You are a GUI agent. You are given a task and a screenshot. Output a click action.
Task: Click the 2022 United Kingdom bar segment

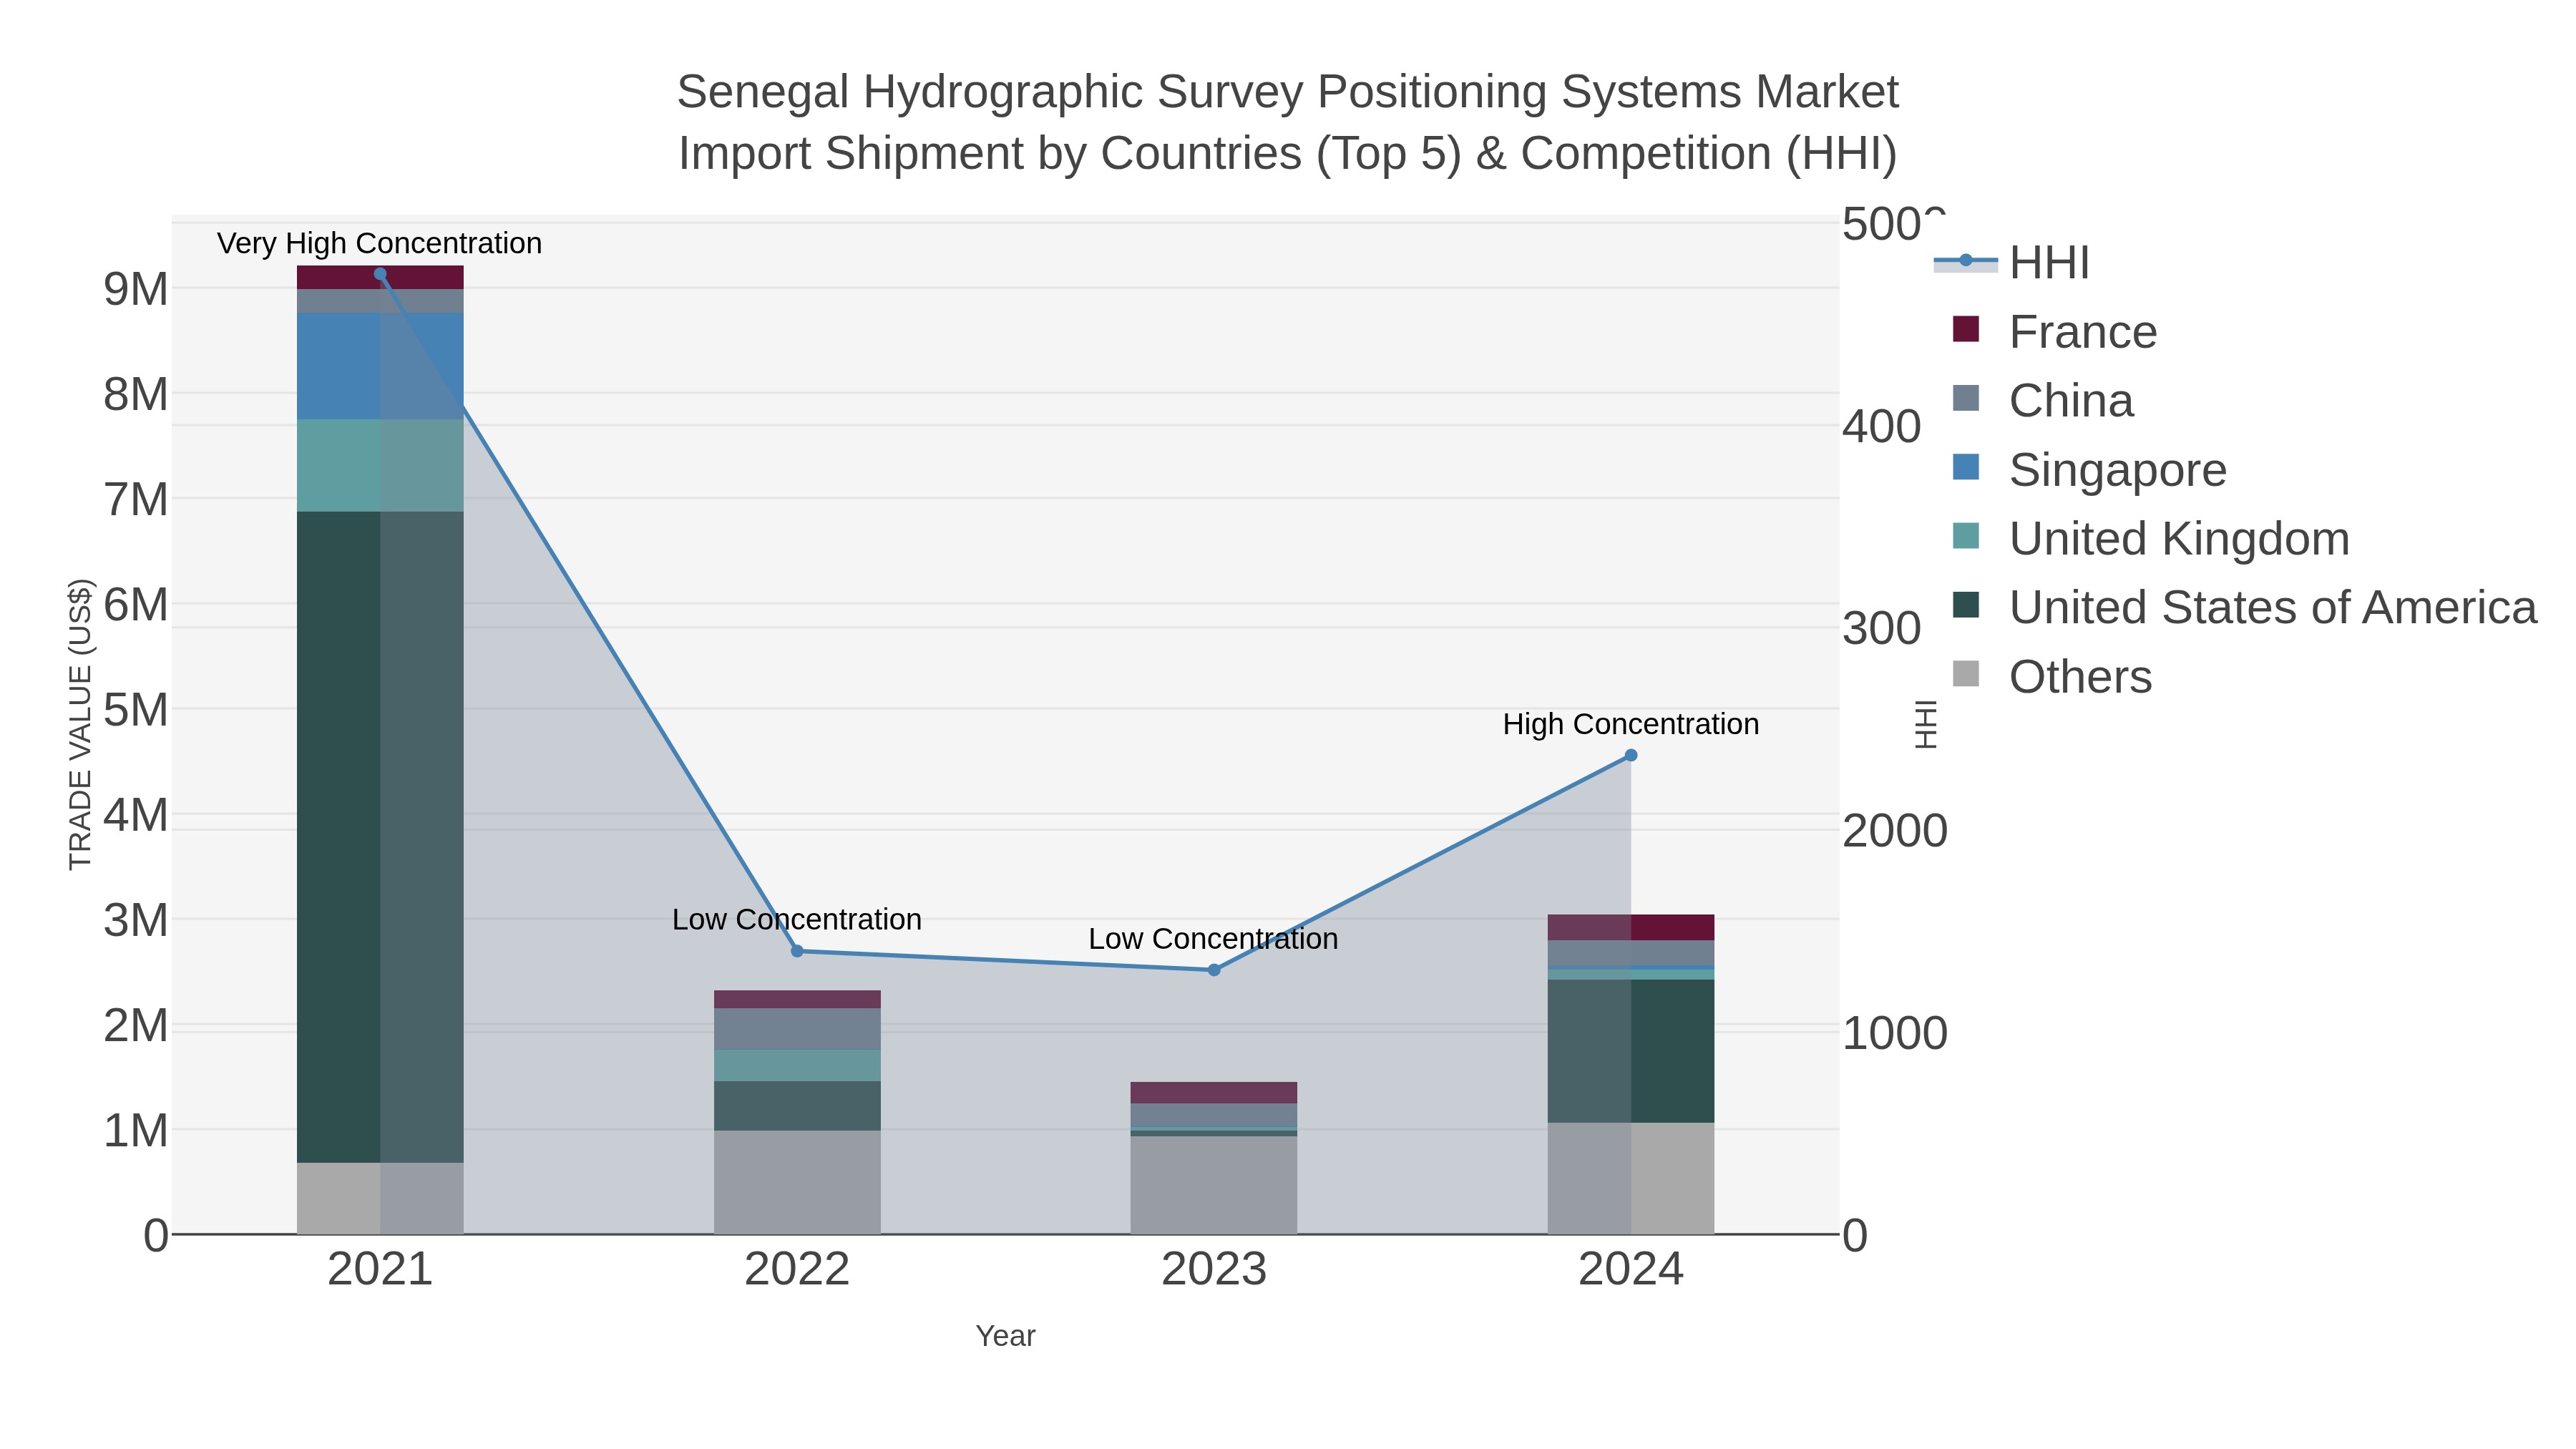797,1066
